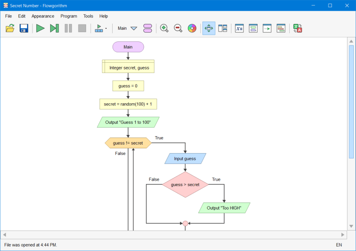Open the source code viewer icon
The image size is (356, 251).
pos(253,28)
